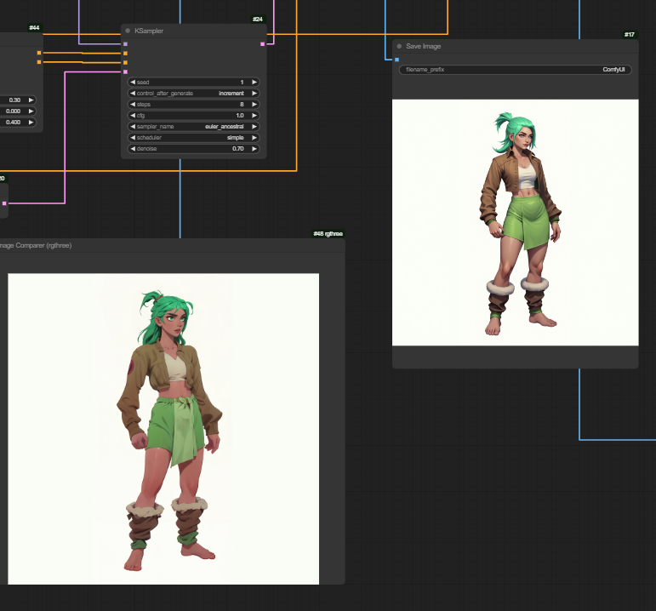The image size is (656, 611).
Task: Click the KSampler purple model input socket
Action: (x=125, y=43)
